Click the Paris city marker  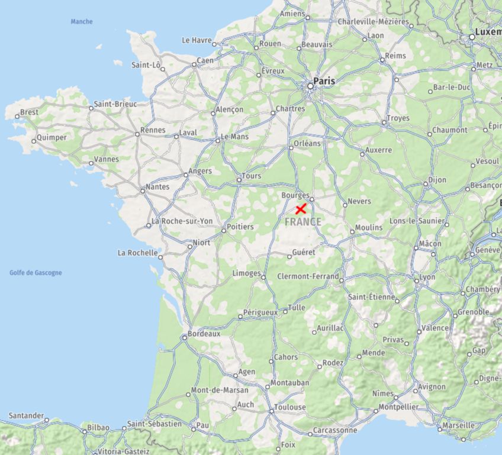click(310, 86)
